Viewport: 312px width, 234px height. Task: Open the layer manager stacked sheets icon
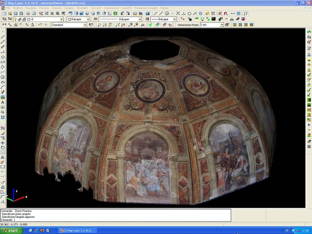(x=4, y=19)
